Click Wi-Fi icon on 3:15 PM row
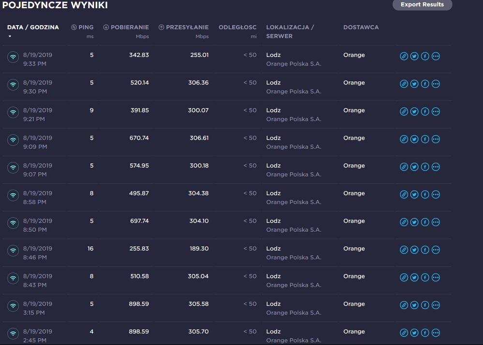The width and height of the screenshot is (483, 345). point(13,306)
